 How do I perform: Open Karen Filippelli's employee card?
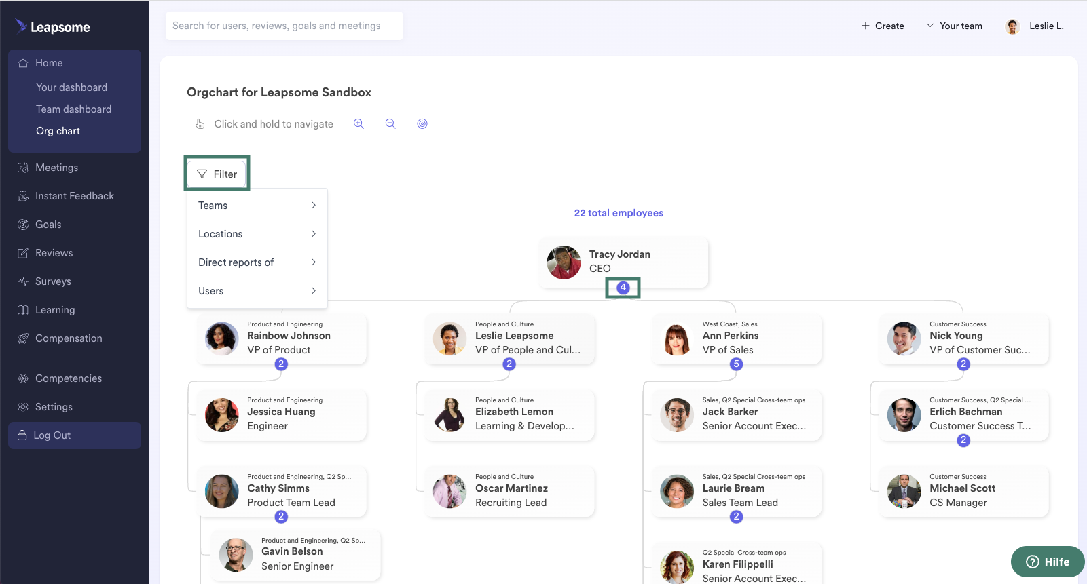(x=737, y=564)
